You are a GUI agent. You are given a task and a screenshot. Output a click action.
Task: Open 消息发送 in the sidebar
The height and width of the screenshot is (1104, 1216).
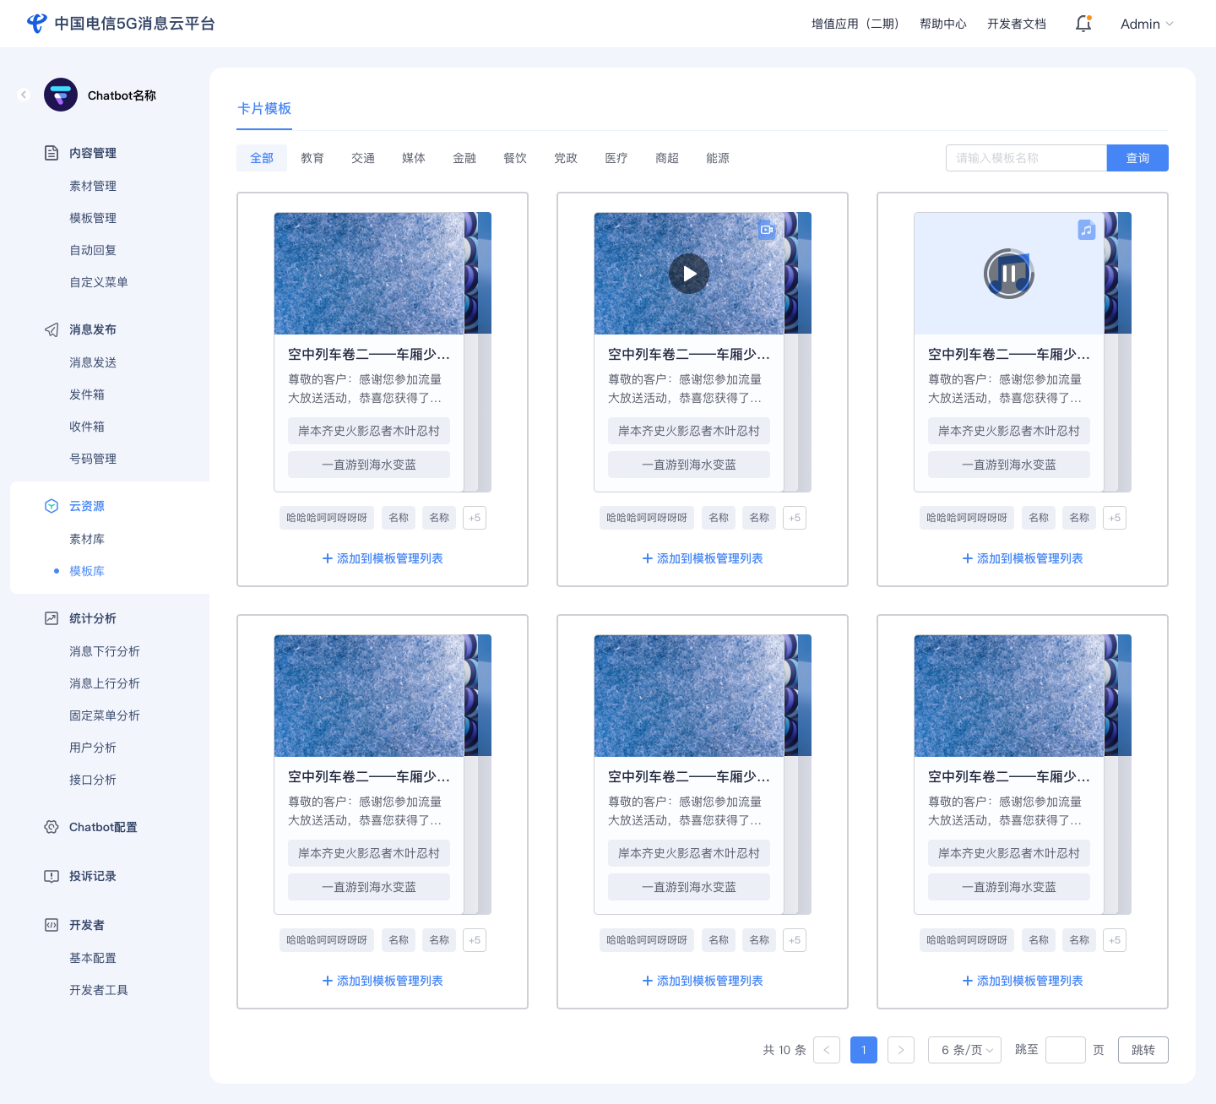coord(93,362)
